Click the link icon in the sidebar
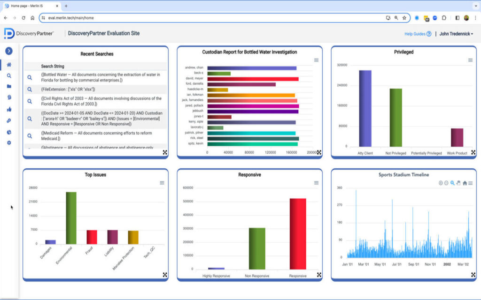 pos(8,121)
